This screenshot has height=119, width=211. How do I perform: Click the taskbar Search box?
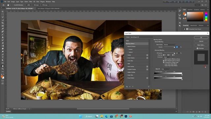tap(89, 116)
